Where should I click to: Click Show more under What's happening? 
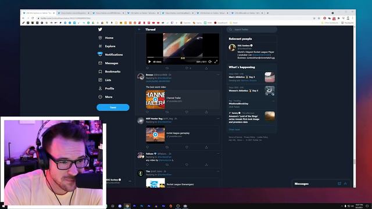(234, 129)
